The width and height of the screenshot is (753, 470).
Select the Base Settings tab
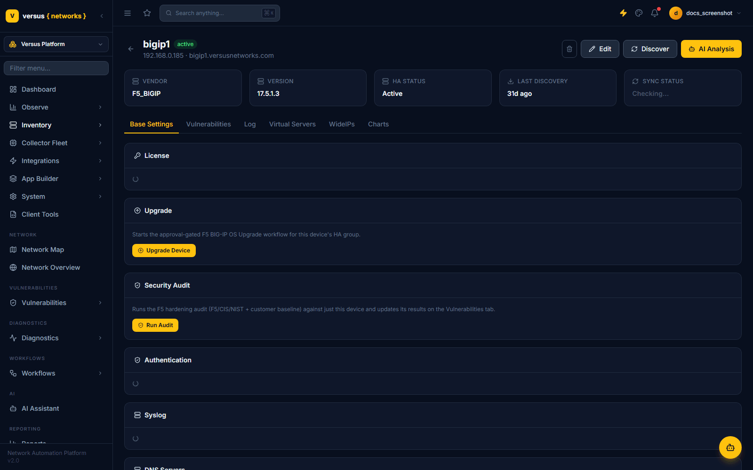point(152,124)
